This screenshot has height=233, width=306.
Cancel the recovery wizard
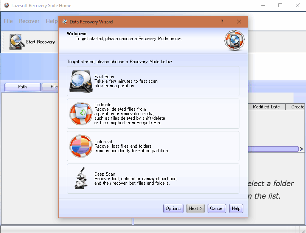click(x=217, y=208)
